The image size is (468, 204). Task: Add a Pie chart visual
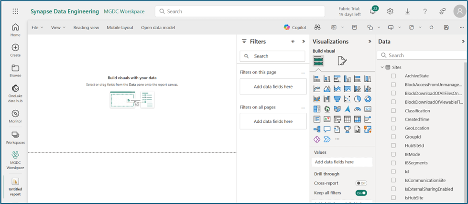358,99
